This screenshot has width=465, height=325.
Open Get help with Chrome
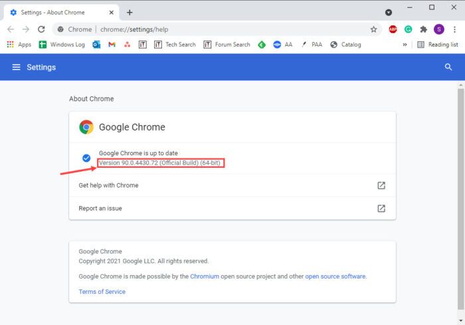click(232, 185)
